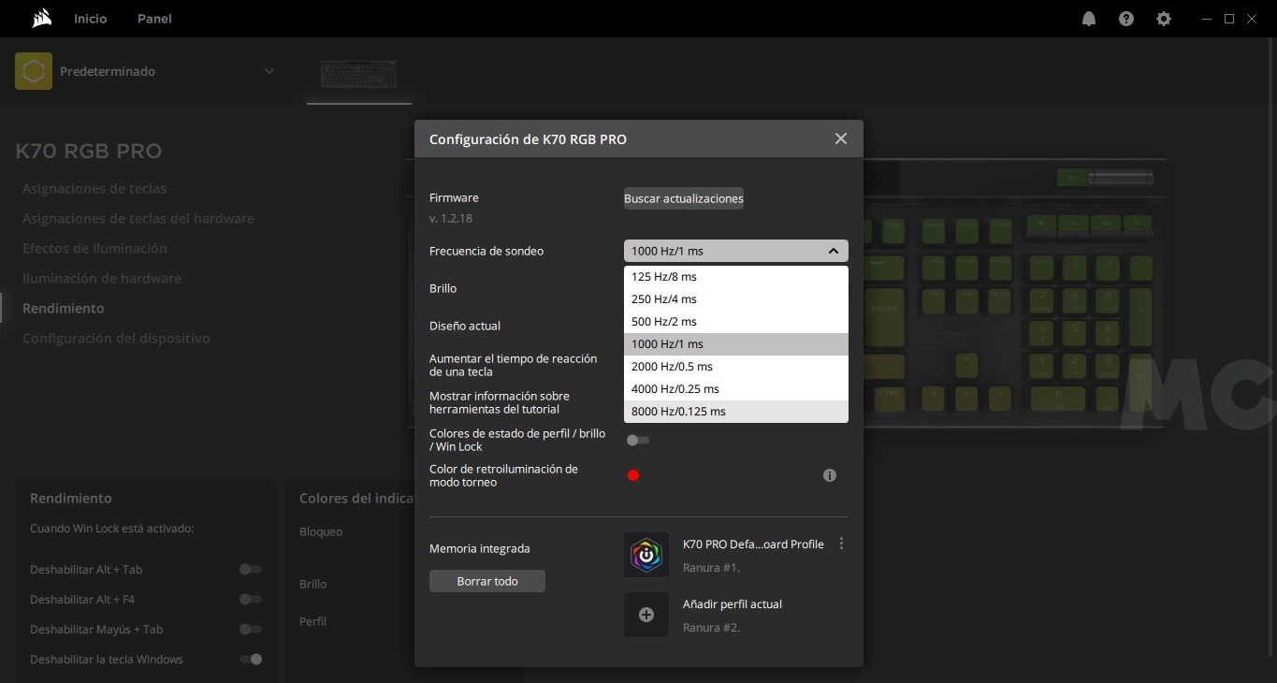Expand the Predeterminado profile dropdown
This screenshot has width=1277, height=683.
pos(268,71)
